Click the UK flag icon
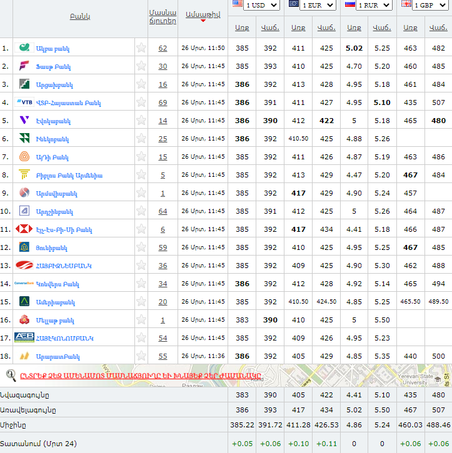 [406, 4]
